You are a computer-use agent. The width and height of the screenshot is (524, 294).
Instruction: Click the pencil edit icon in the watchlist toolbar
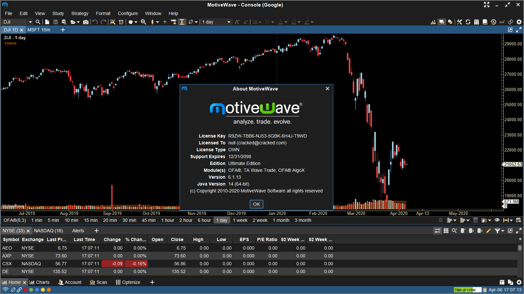pos(489,231)
